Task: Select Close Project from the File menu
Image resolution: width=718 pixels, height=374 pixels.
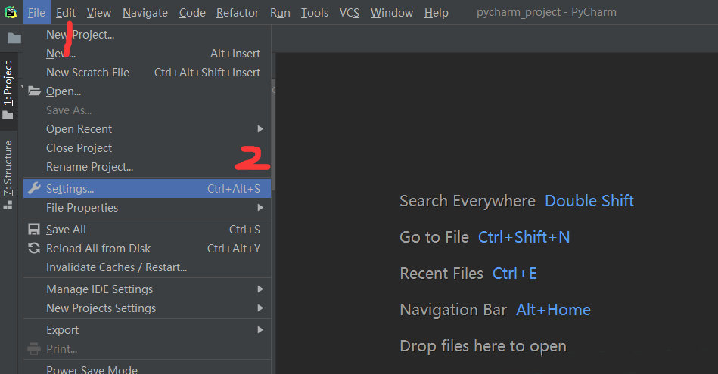Action: (79, 148)
